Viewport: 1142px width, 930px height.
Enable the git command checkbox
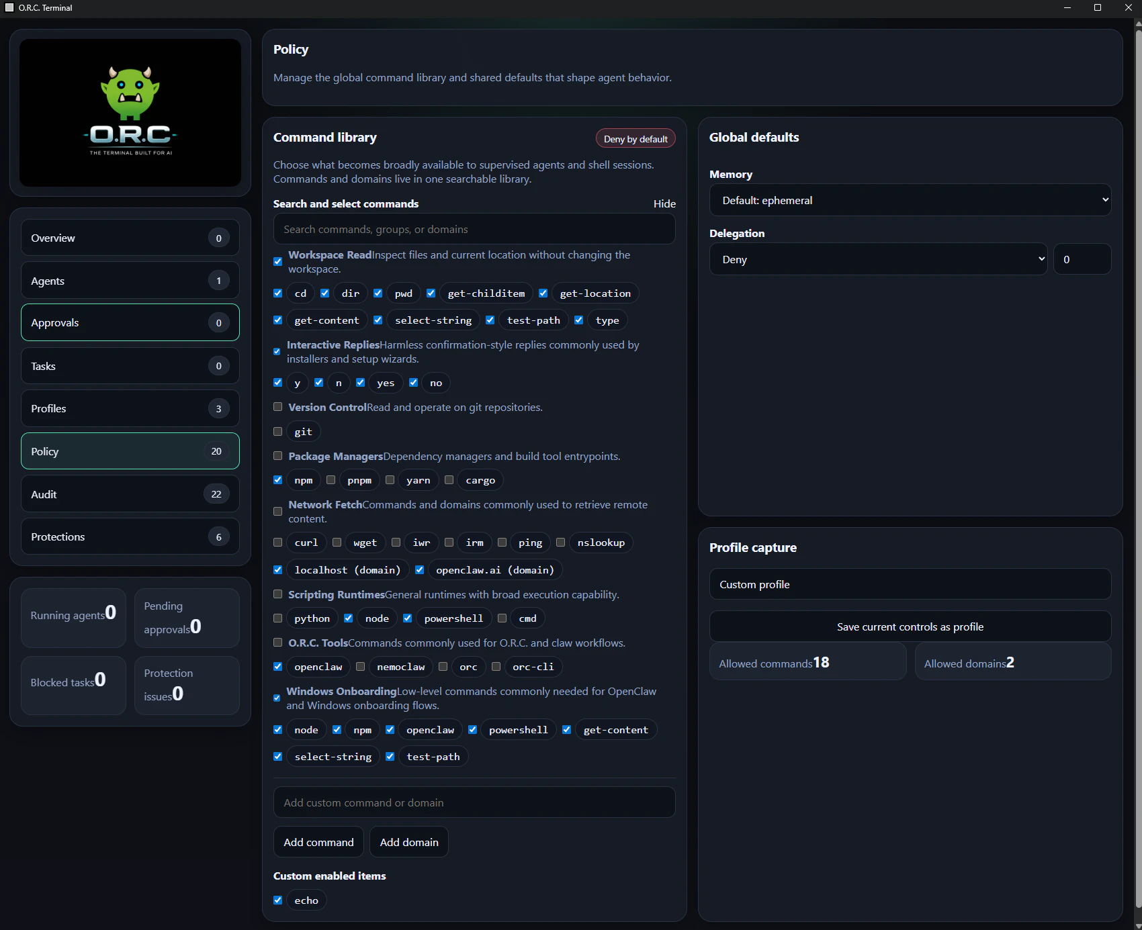(x=278, y=432)
